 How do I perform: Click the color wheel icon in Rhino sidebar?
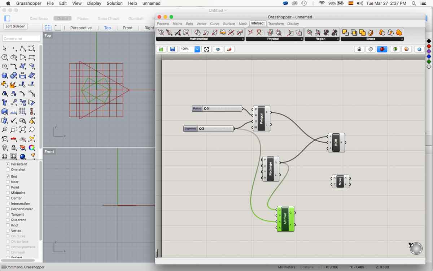[32, 147]
